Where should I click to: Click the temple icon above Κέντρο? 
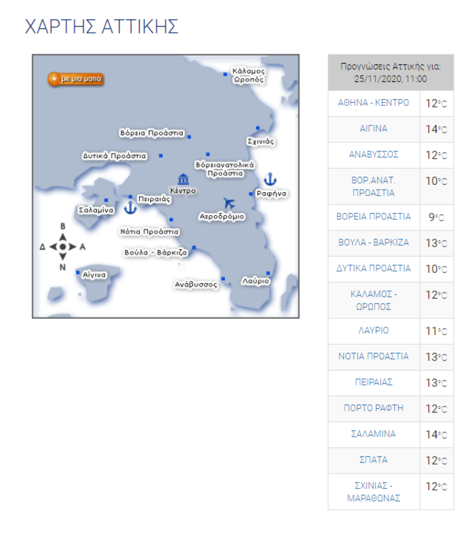click(x=183, y=178)
